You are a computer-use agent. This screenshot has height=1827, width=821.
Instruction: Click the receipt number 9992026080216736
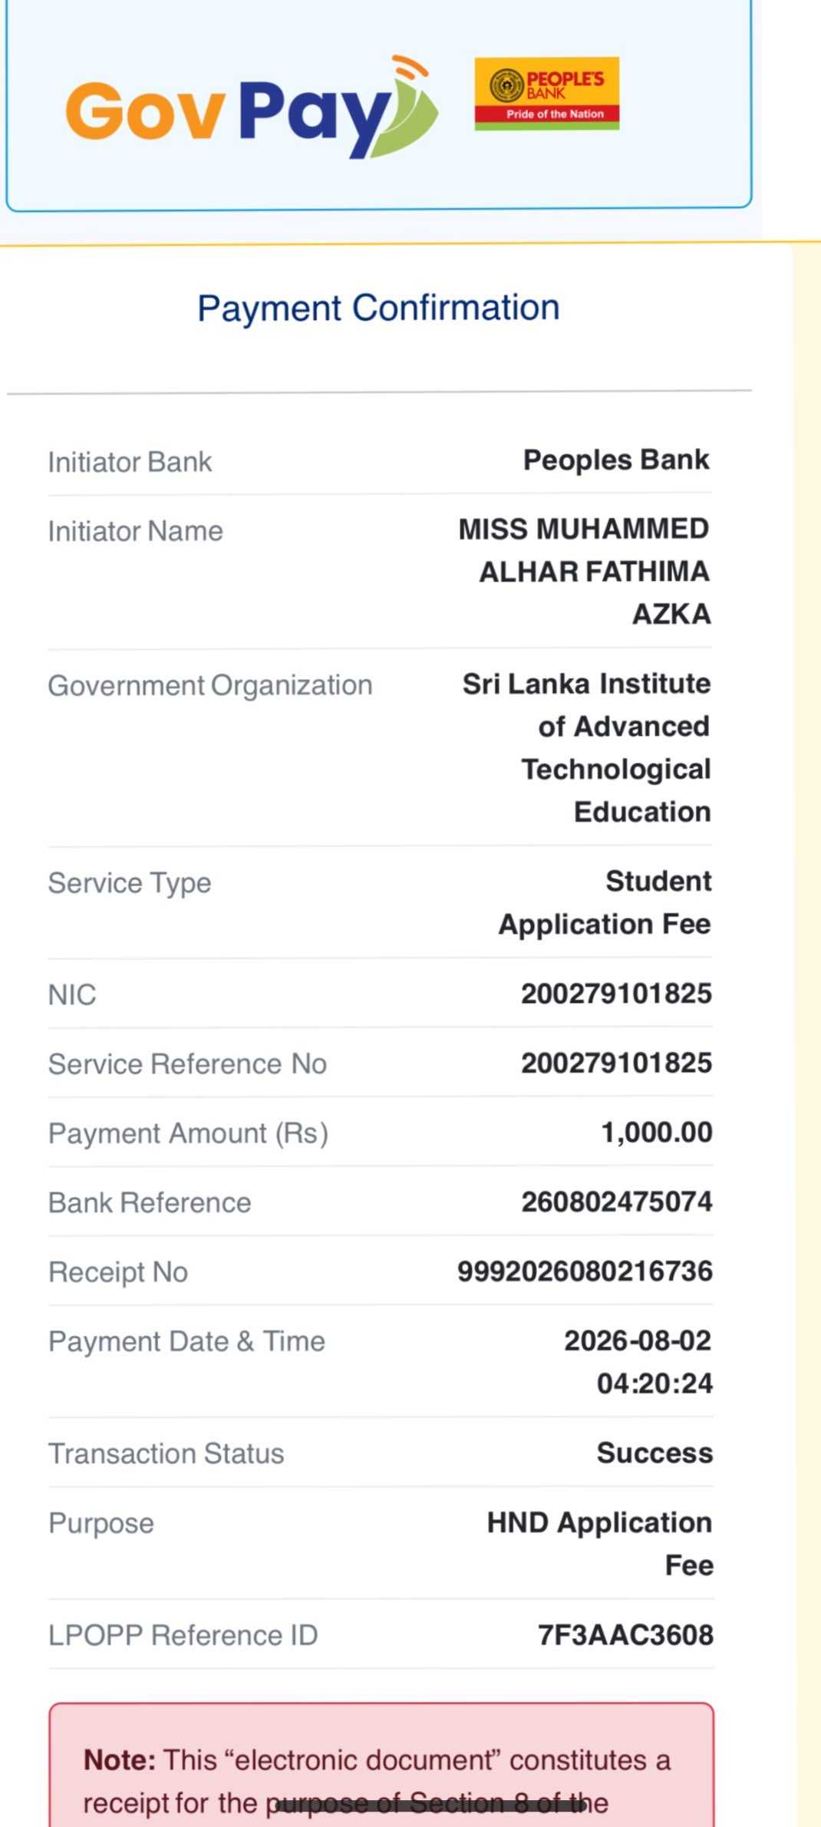585,1271
